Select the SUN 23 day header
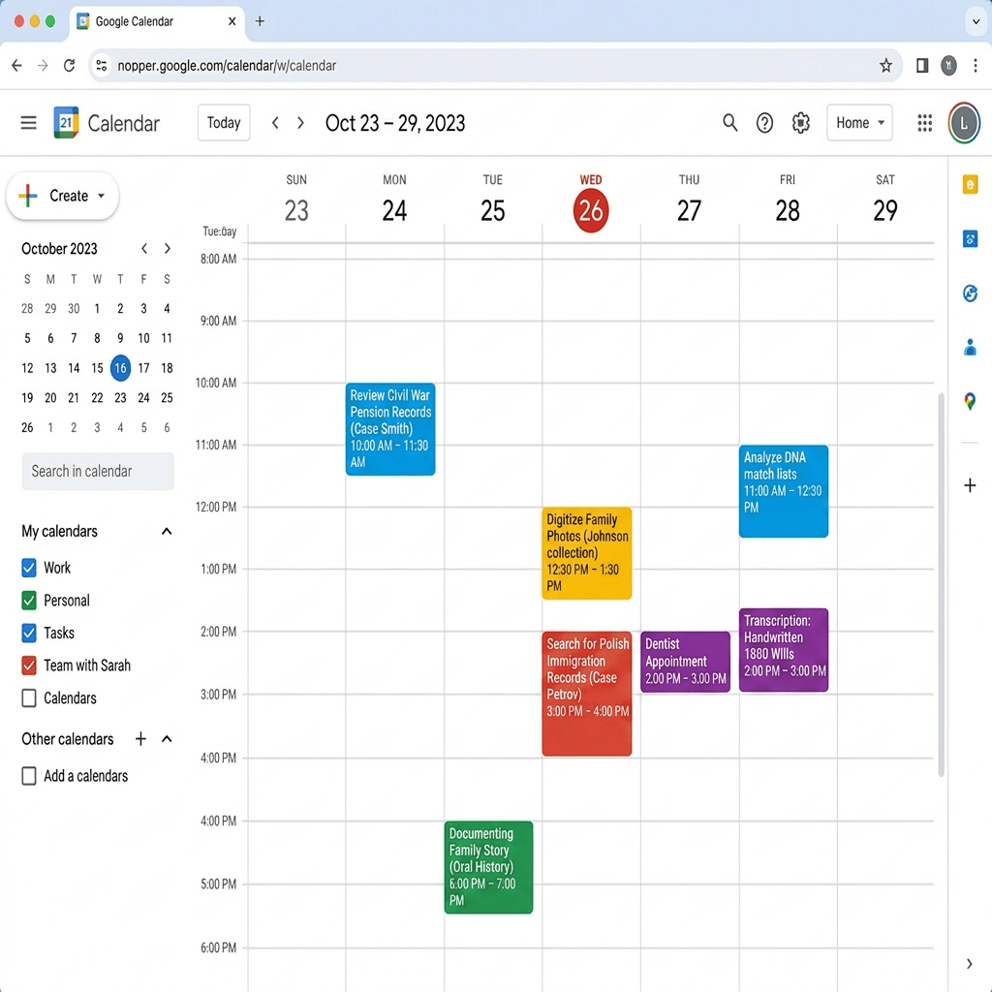This screenshot has height=992, width=992. pyautogui.click(x=296, y=199)
